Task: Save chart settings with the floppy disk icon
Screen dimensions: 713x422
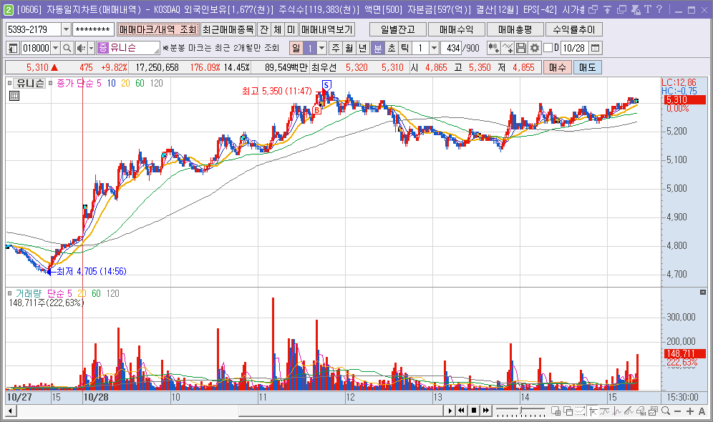Action: 521,48
